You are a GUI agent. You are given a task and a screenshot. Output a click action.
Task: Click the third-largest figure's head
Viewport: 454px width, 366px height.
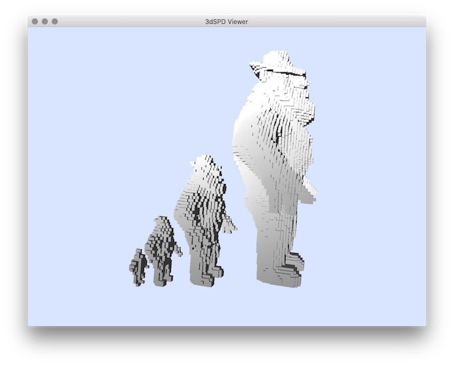click(x=161, y=226)
